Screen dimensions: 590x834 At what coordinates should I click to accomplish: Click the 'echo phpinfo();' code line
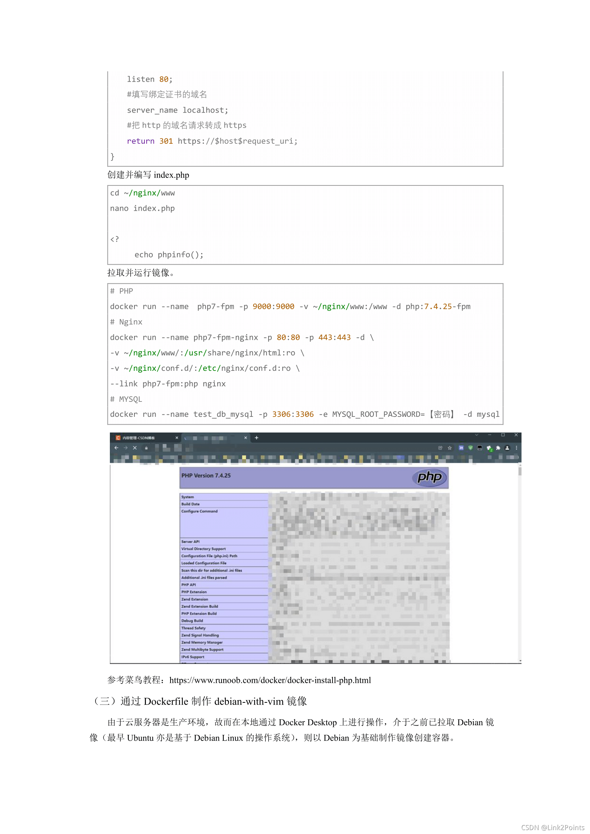(169, 255)
